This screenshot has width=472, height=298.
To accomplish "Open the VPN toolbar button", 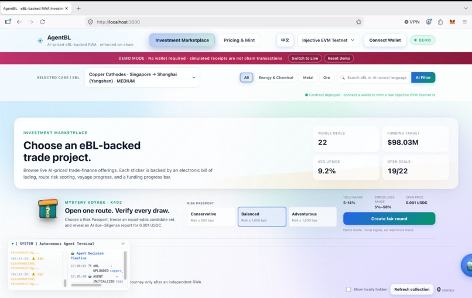I will click(x=412, y=22).
